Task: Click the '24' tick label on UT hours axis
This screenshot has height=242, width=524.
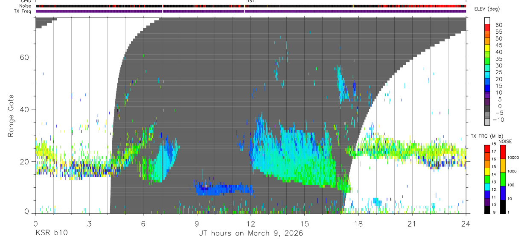Action: [466, 224]
